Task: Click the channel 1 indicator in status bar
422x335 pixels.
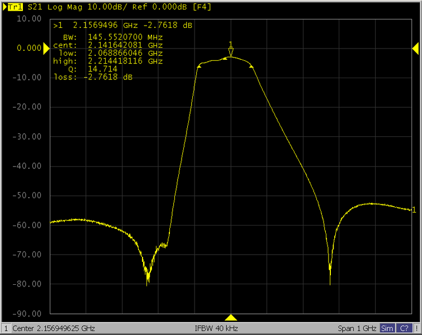Action: point(6,328)
